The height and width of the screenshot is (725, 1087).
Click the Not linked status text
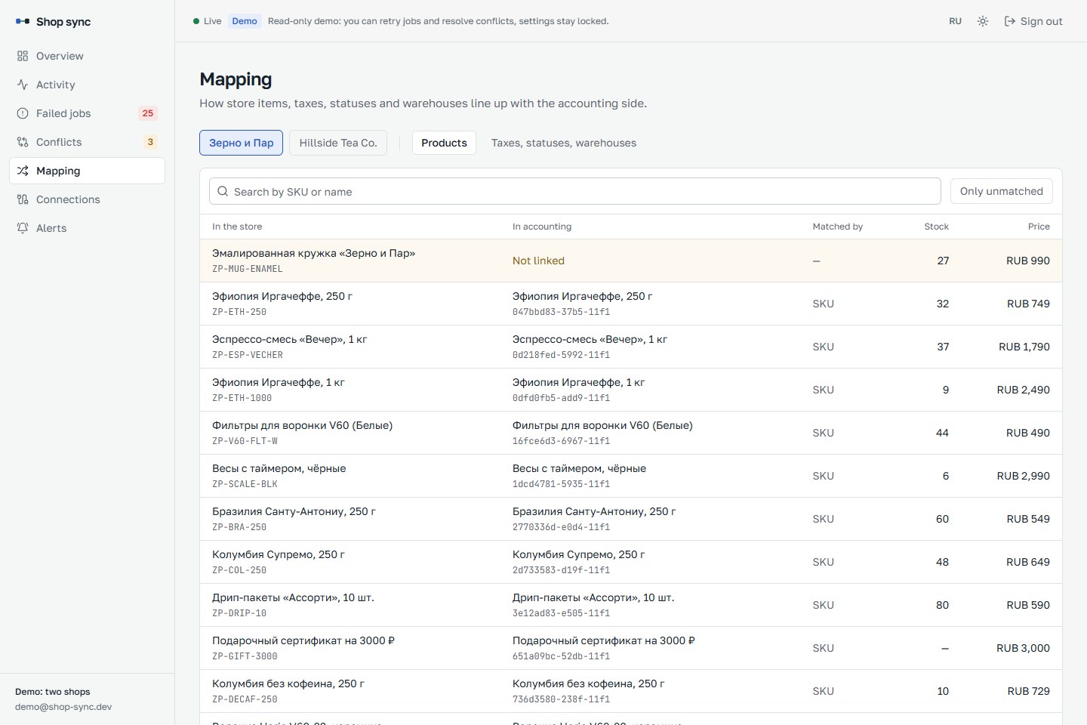point(538,261)
